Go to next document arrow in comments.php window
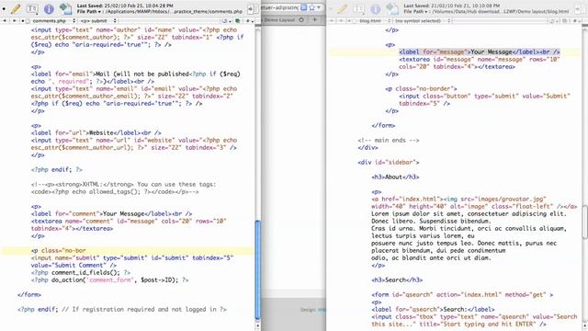The image size is (588, 331). point(15,20)
